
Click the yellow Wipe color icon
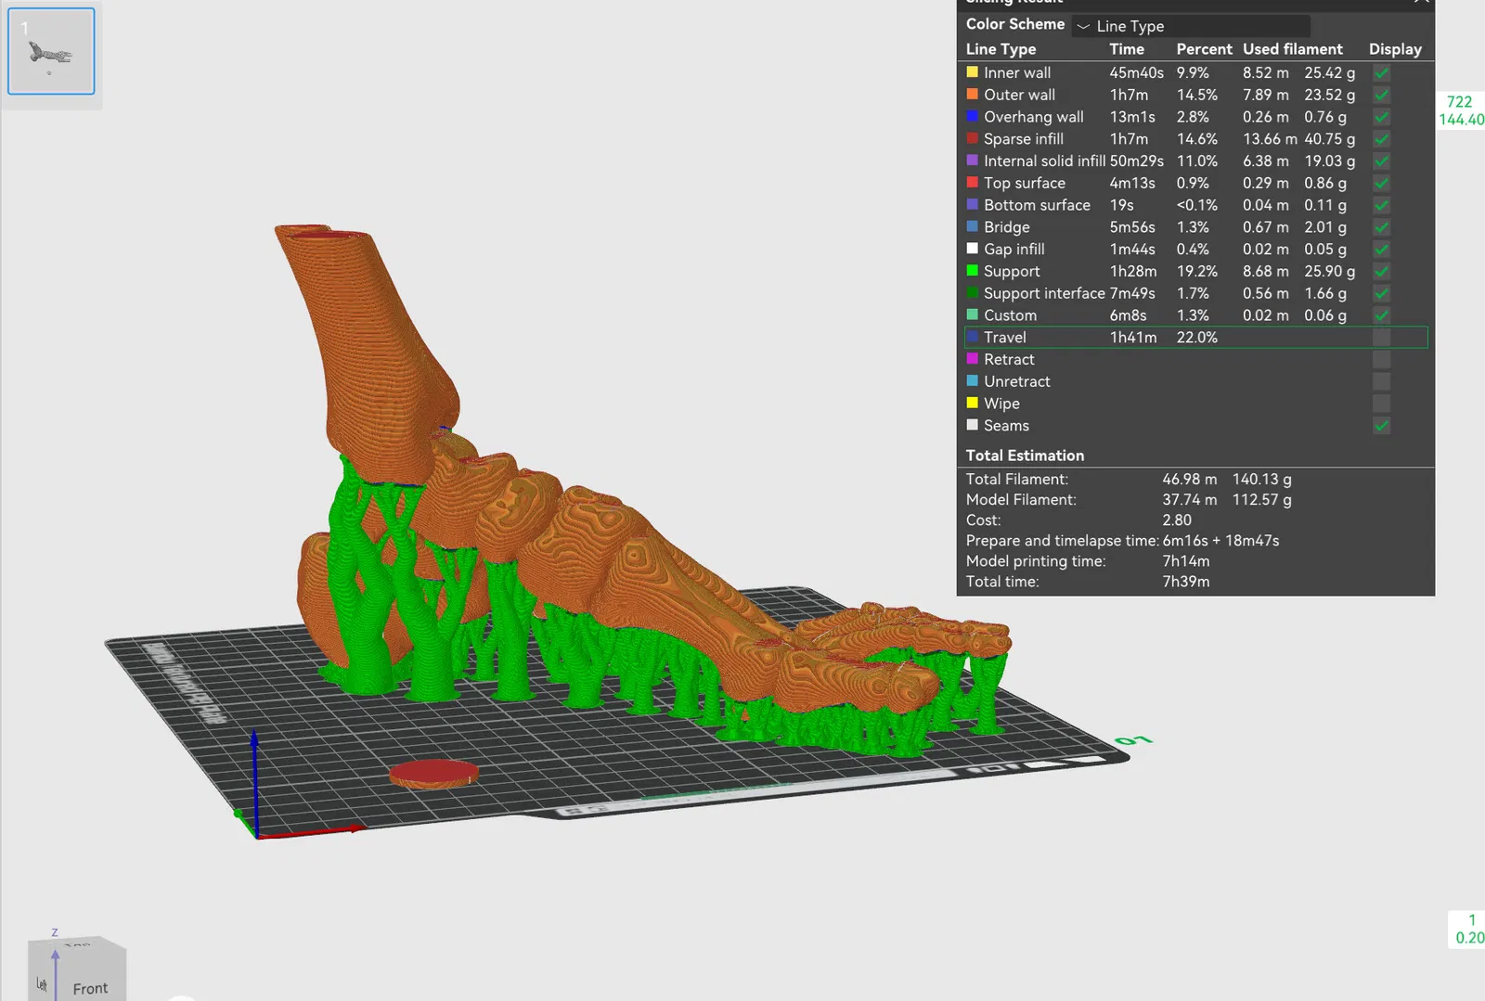972,403
